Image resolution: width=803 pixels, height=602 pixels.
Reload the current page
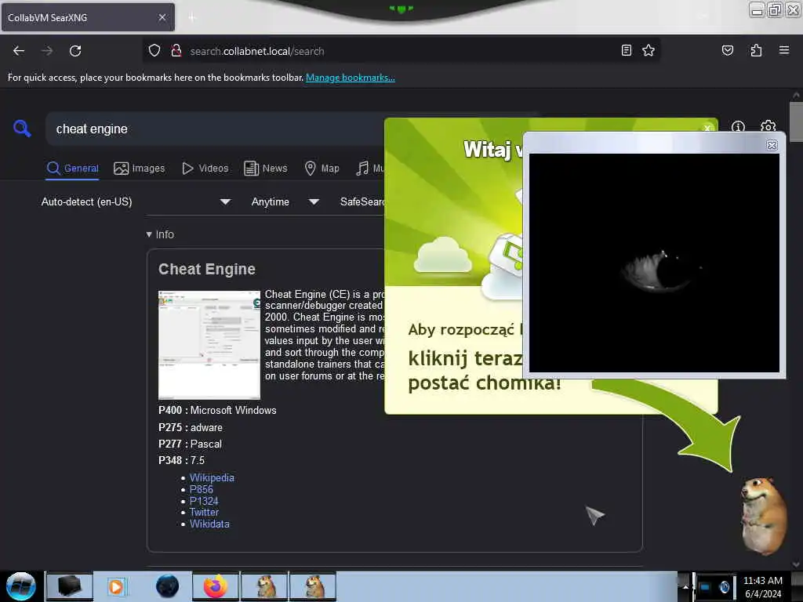tap(75, 51)
